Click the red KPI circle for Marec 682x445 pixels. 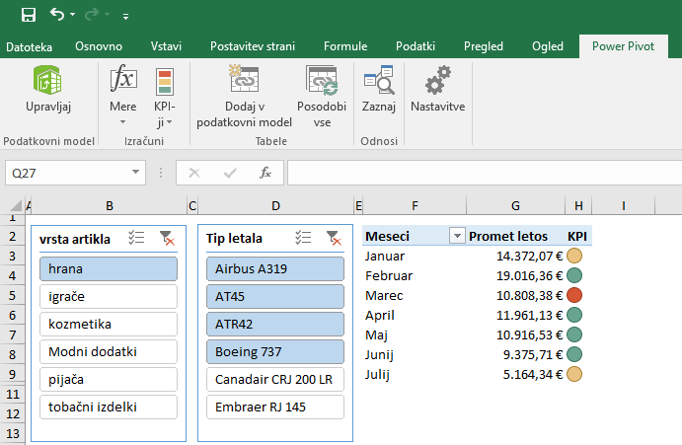pos(574,295)
